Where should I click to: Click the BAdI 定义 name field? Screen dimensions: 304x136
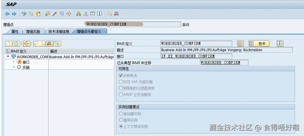(196, 44)
